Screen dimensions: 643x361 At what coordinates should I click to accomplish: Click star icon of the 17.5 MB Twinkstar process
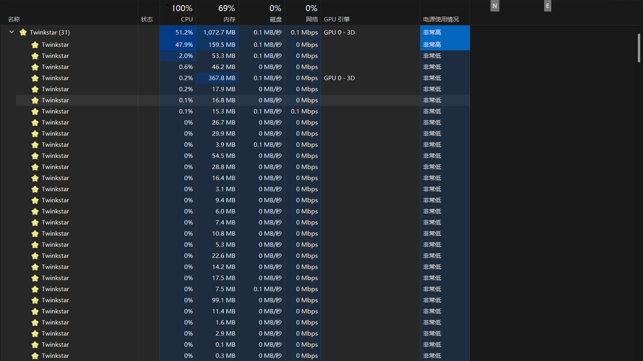pos(35,278)
